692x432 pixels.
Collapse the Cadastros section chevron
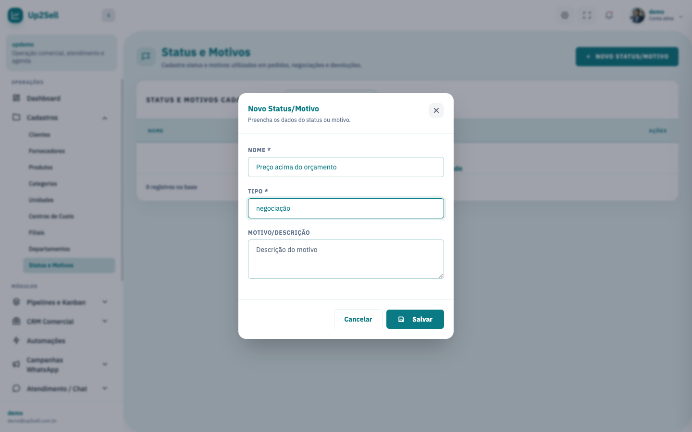coord(105,118)
